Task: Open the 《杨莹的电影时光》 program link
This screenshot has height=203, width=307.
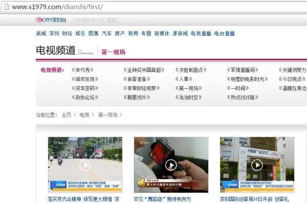Action: pos(247,79)
